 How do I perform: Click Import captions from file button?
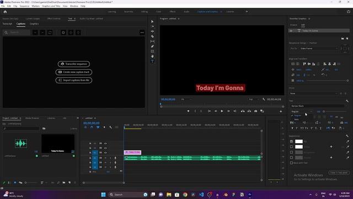tap(74, 80)
